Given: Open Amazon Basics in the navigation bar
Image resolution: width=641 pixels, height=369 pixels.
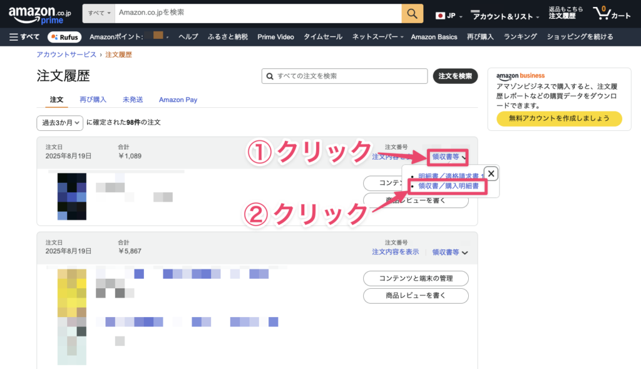Looking at the screenshot, I should point(434,37).
